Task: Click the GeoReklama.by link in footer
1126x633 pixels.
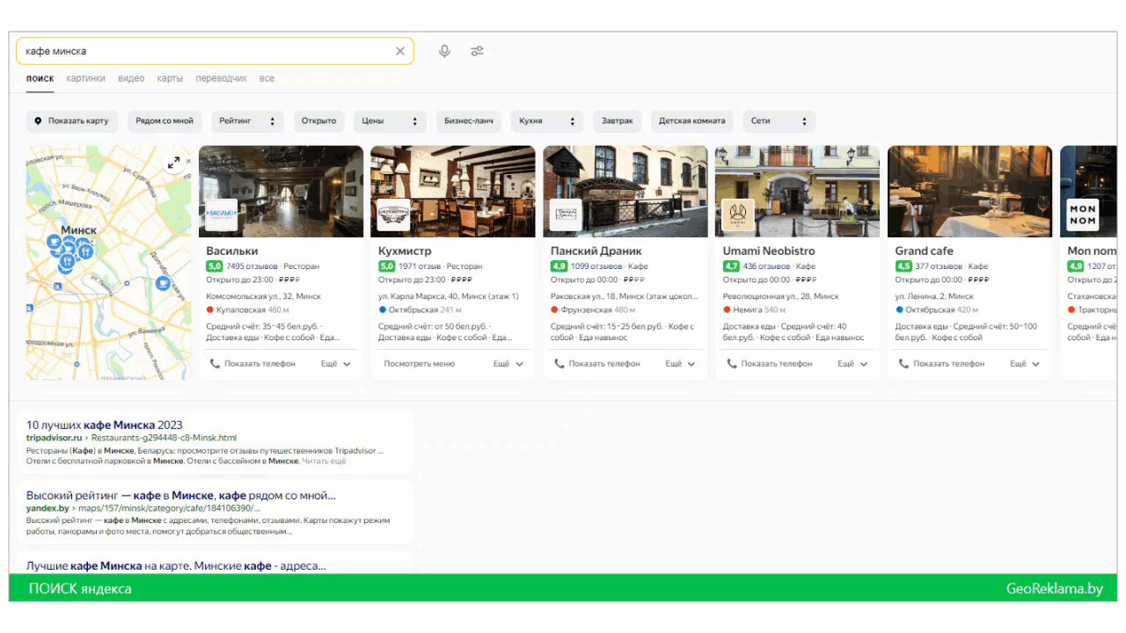Action: 1055,589
